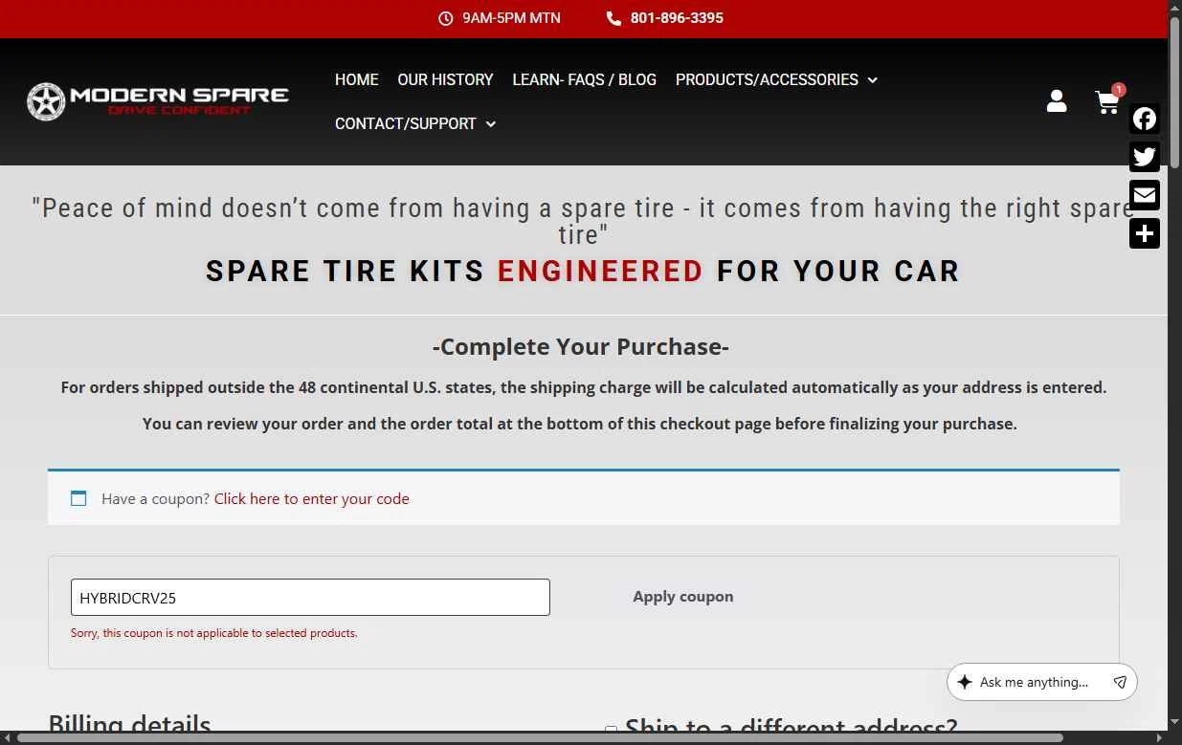
Task: Click the clock icon beside business hours
Action: coord(445,18)
